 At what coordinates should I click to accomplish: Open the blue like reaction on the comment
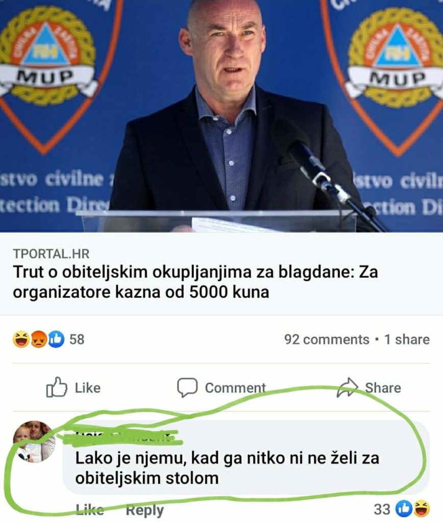[x=404, y=509]
